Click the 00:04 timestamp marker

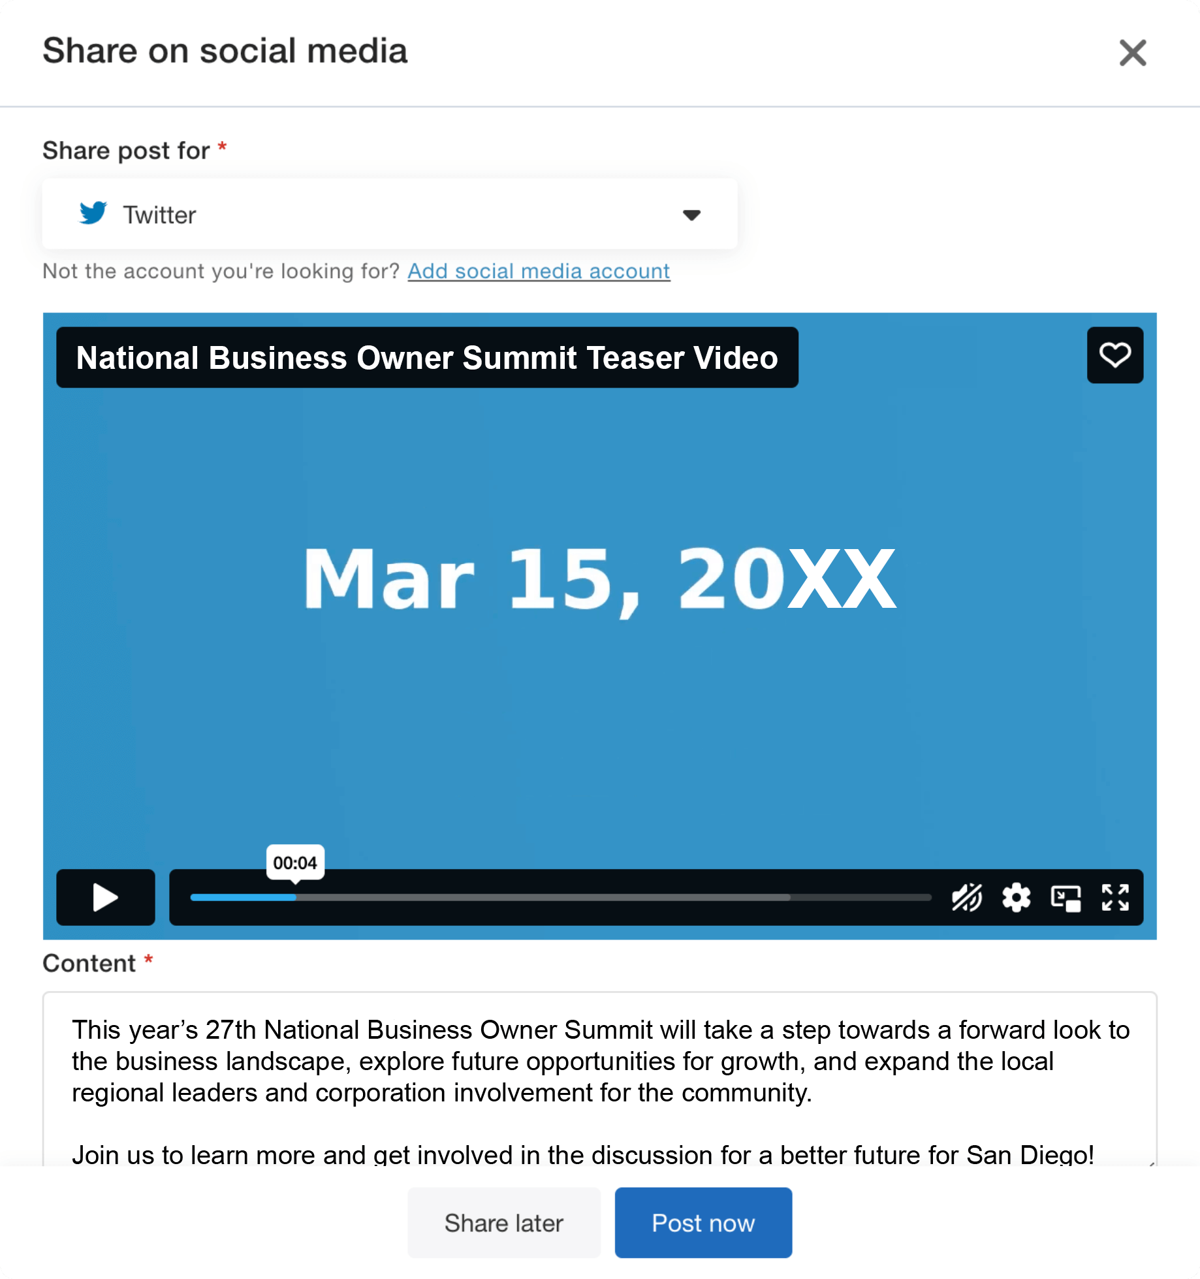coord(295,862)
